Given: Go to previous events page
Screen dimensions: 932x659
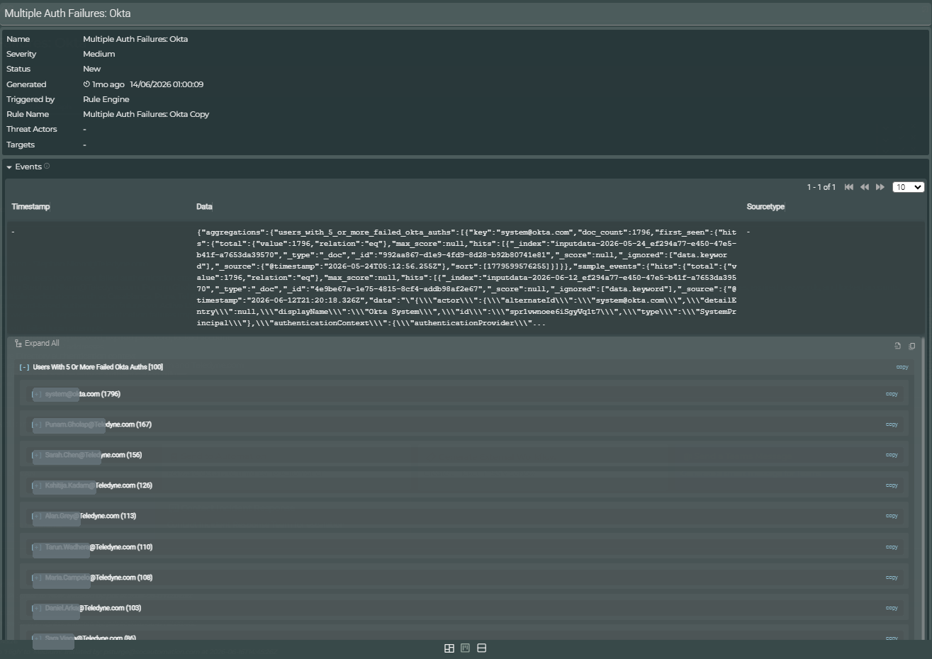Looking at the screenshot, I should tap(864, 187).
